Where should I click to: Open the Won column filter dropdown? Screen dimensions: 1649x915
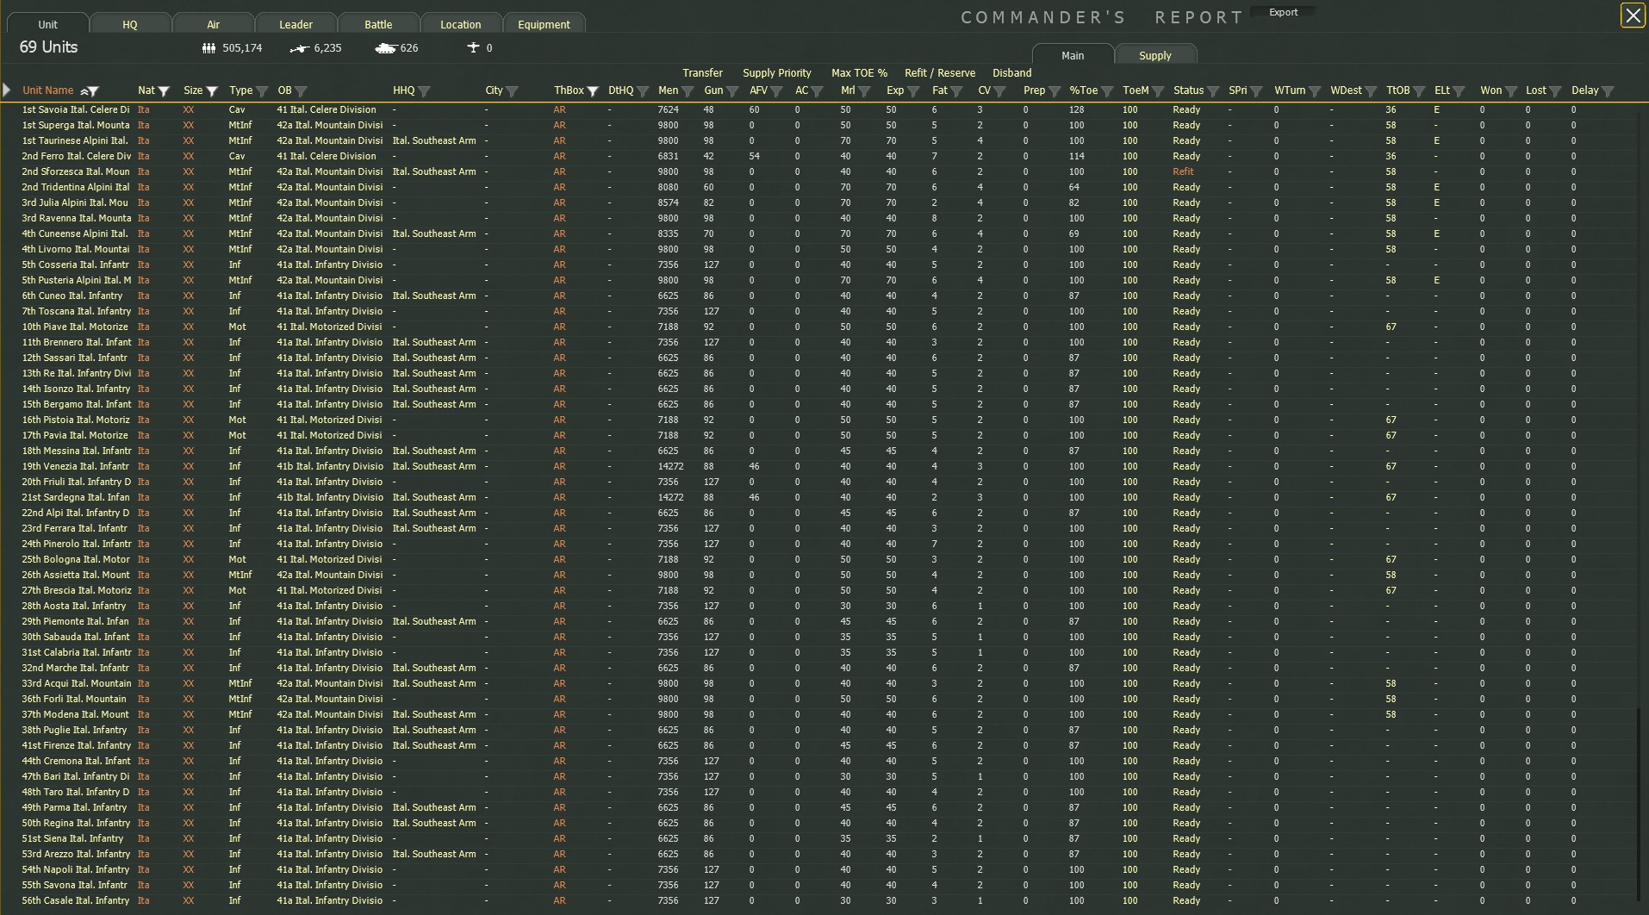tap(1510, 91)
